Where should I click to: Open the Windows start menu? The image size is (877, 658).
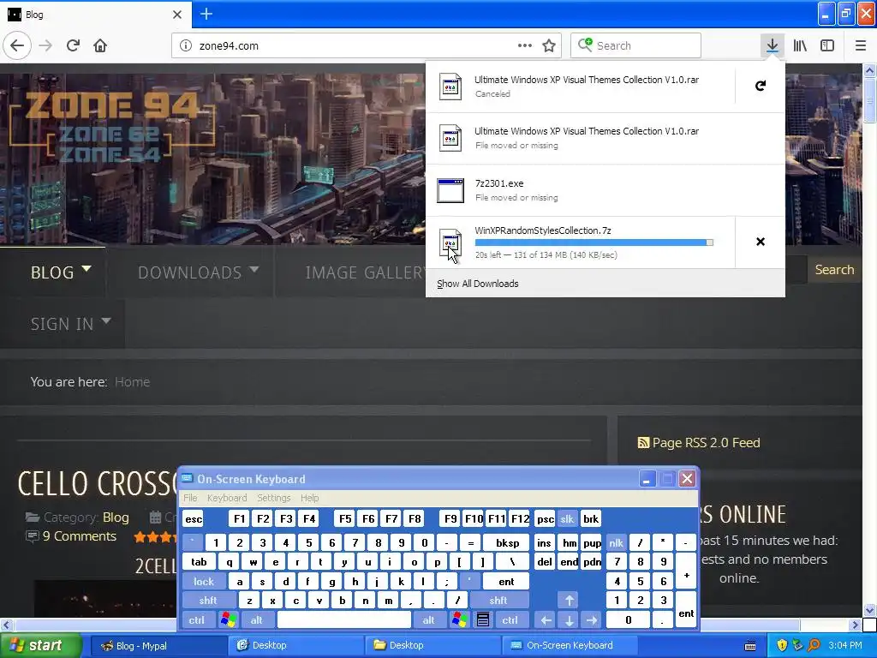[40, 646]
